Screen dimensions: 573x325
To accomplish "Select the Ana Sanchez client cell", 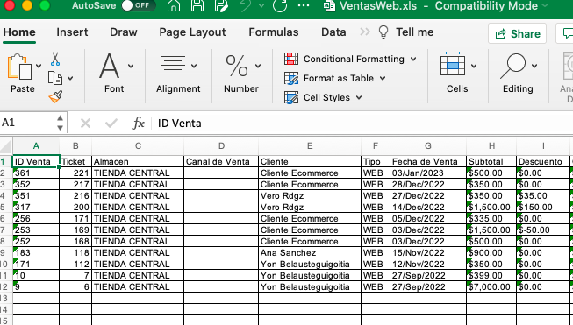I will pos(310,253).
